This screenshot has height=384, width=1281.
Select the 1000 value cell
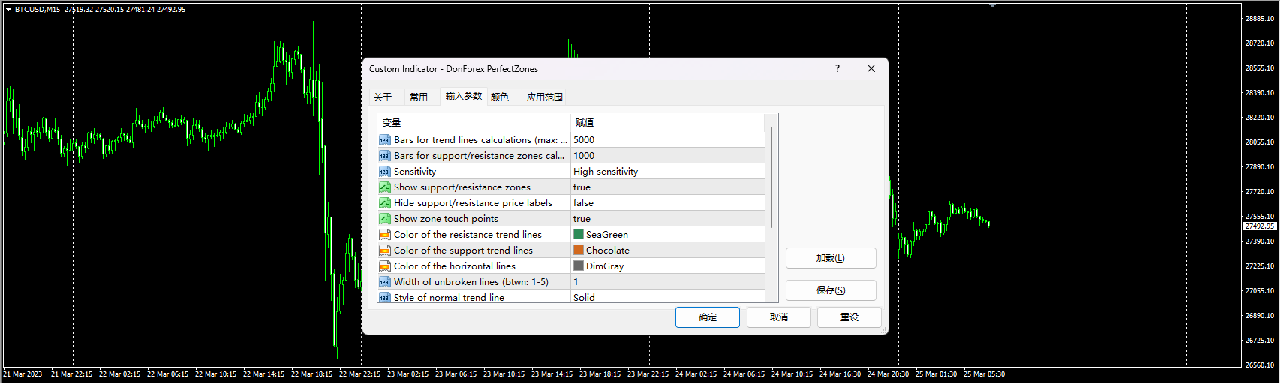click(x=667, y=156)
